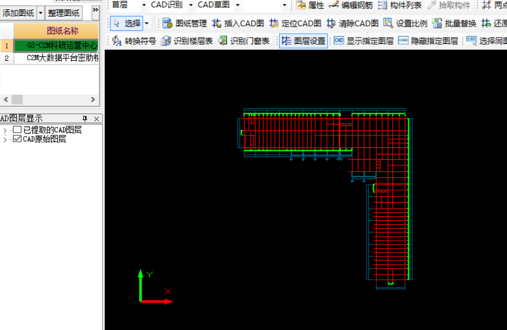
Task: Select row number 1 header
Action: point(7,46)
